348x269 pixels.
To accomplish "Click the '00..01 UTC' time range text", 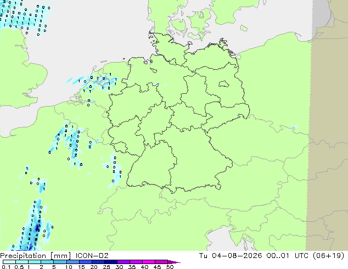I will click(x=288, y=256).
